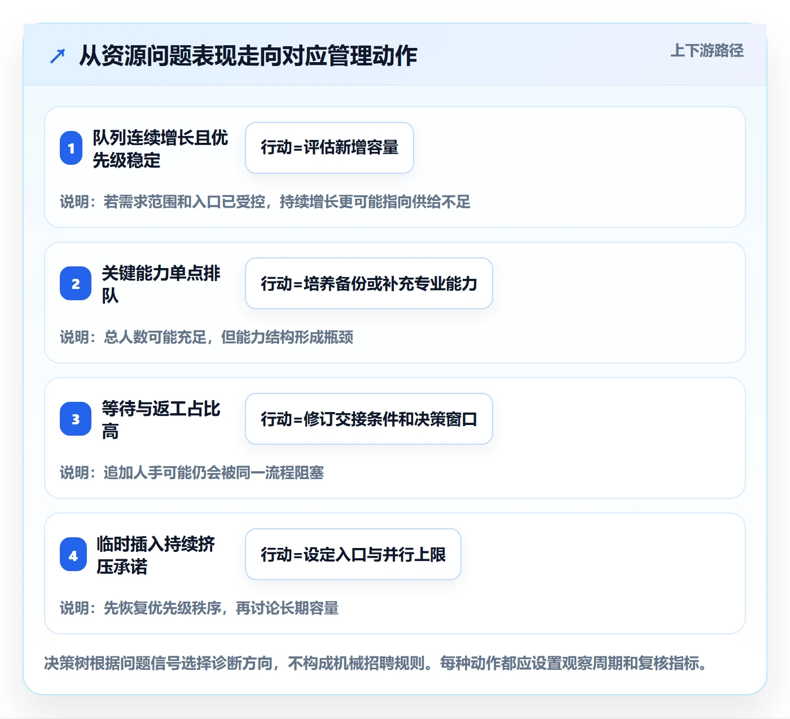Click the 上下游路径 label in the header
Viewport: 790px width, 719px height.
point(706,51)
